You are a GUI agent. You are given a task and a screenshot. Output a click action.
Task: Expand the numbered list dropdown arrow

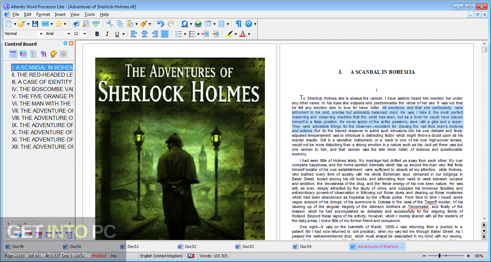coord(185,34)
